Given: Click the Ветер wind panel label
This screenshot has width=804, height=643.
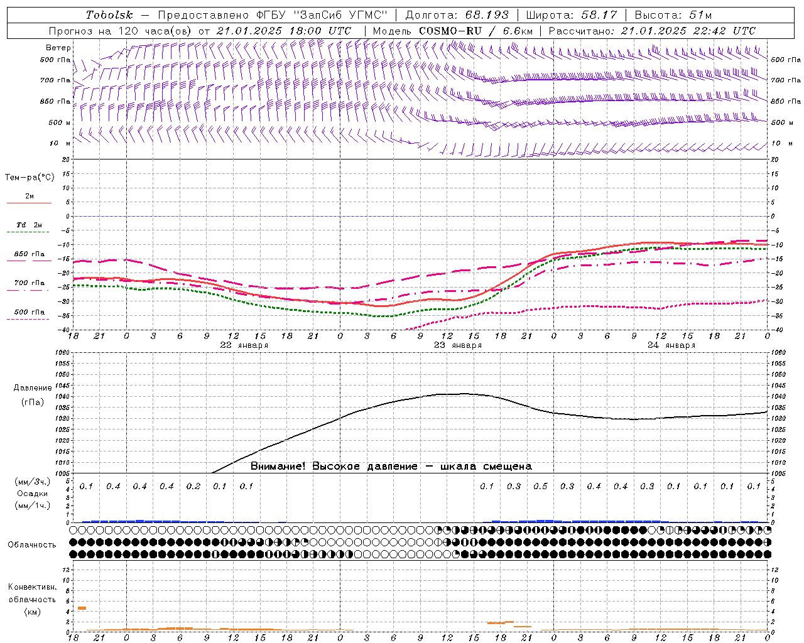Looking at the screenshot, I should [x=58, y=48].
